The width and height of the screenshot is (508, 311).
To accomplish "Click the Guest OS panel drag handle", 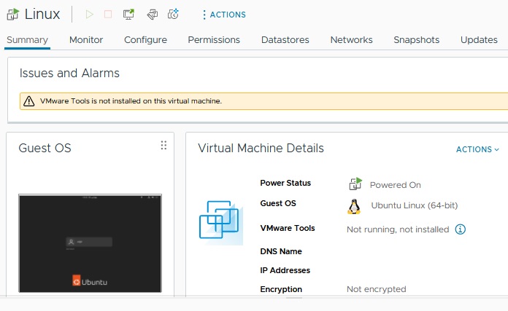I will (163, 146).
